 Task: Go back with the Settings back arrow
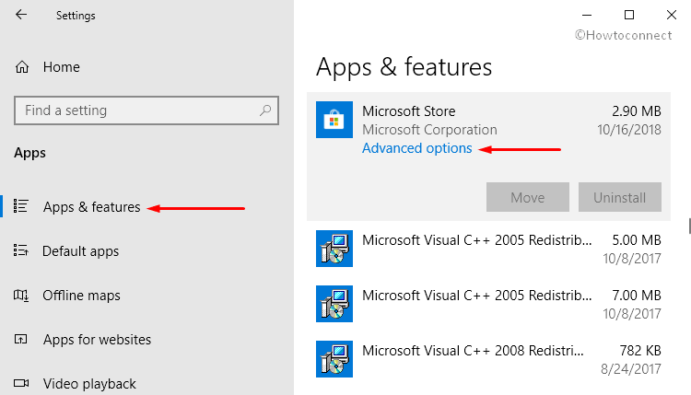click(21, 15)
